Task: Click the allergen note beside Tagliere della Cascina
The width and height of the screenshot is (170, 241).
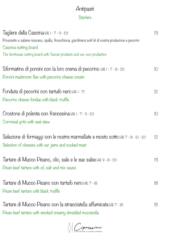Action: (x=56, y=33)
